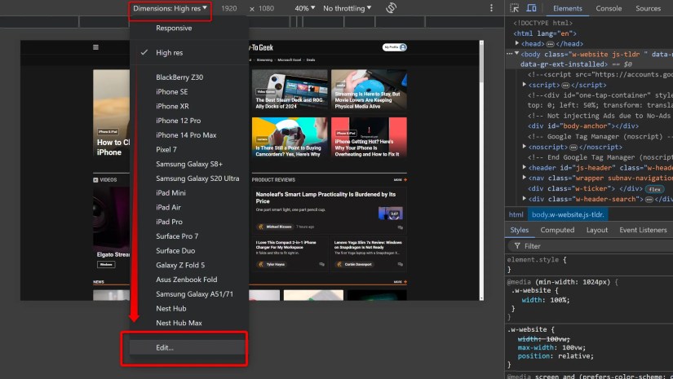
Task: Select iPad Mini device
Action: (170, 192)
